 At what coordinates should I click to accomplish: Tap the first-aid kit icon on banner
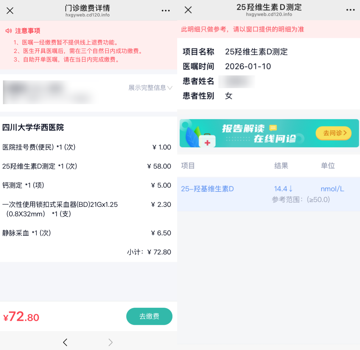(x=207, y=140)
